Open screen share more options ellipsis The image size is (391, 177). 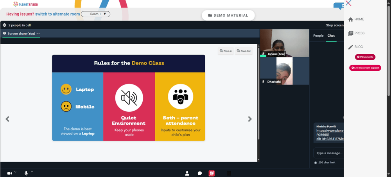click(x=38, y=33)
